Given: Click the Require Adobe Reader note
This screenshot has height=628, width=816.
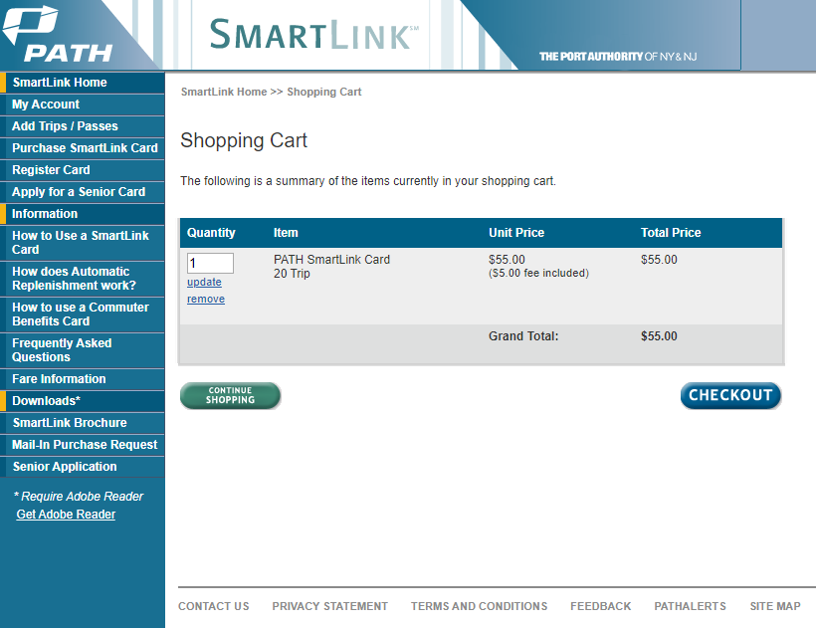Looking at the screenshot, I should point(78,497).
